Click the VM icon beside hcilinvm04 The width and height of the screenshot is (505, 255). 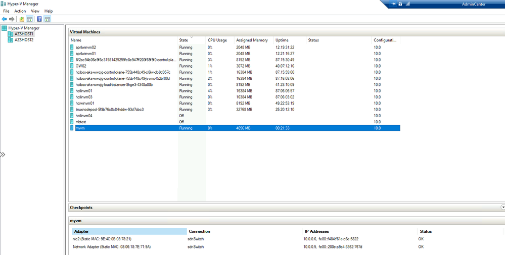click(x=72, y=116)
